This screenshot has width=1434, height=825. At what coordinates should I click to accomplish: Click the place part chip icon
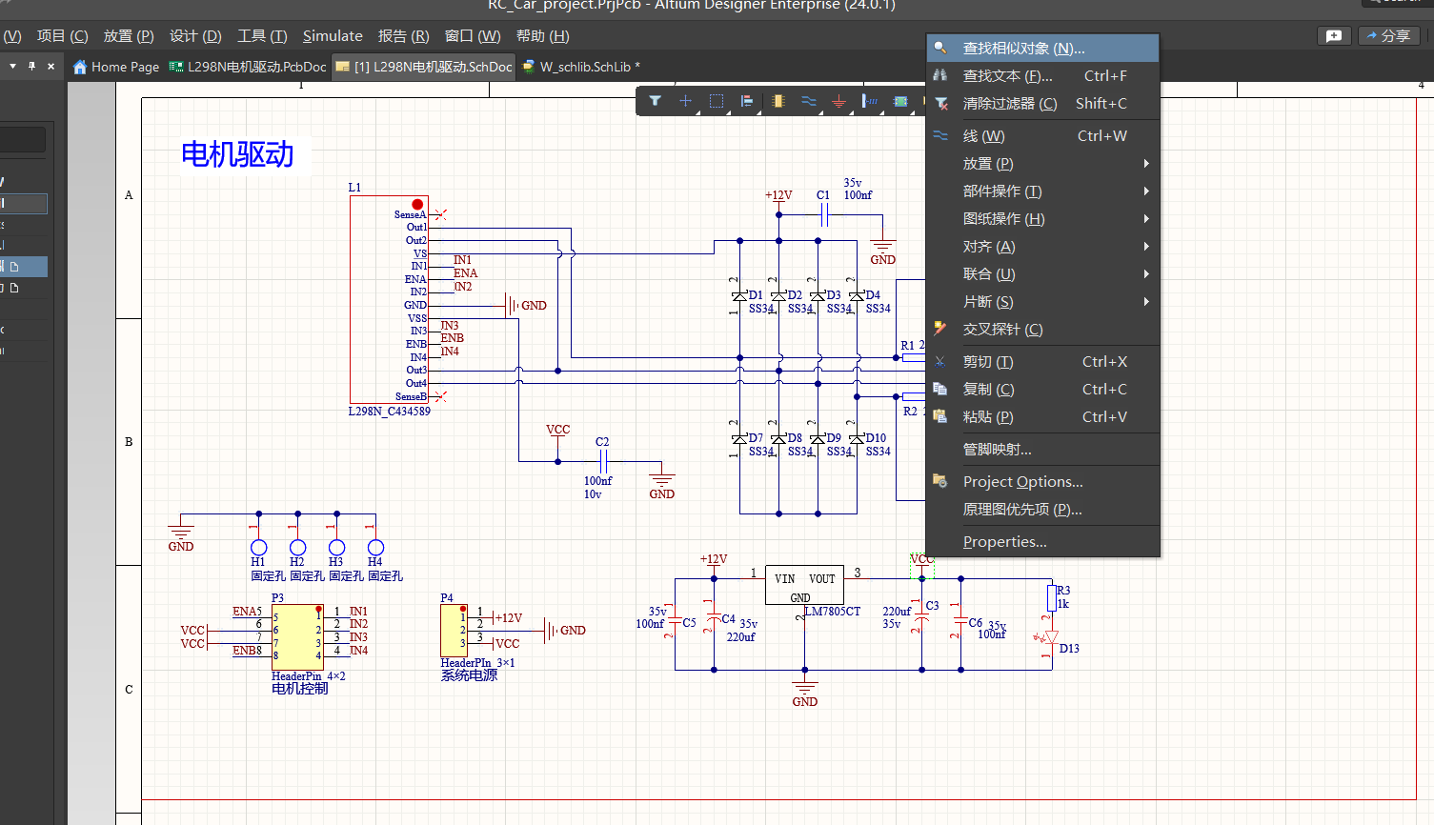(778, 101)
